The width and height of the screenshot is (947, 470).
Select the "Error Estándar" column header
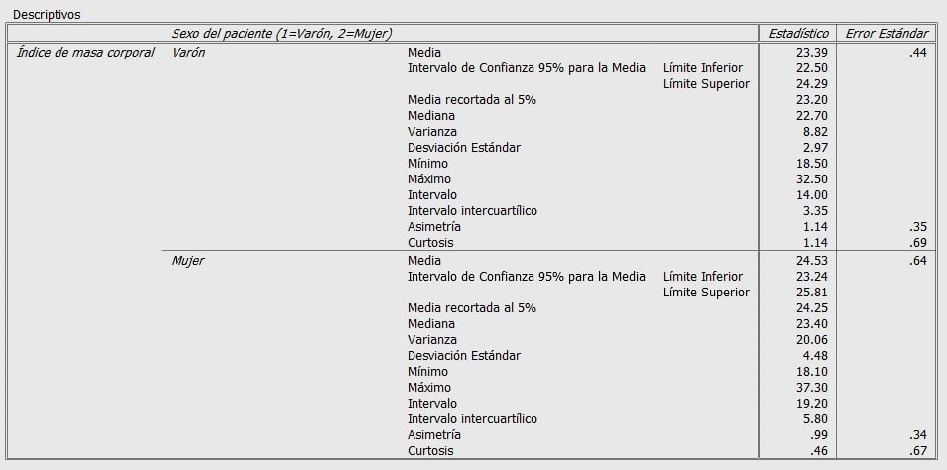point(887,34)
